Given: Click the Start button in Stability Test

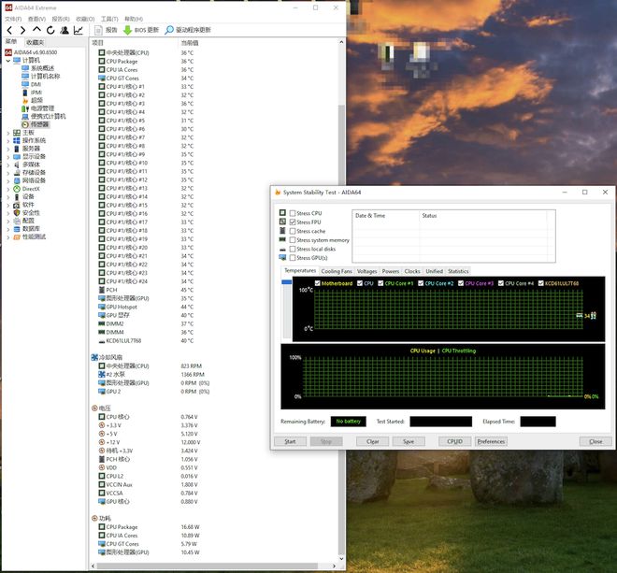Looking at the screenshot, I should (x=290, y=441).
